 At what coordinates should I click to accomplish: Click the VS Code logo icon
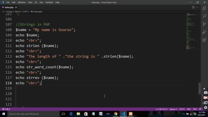[x=3, y=2]
